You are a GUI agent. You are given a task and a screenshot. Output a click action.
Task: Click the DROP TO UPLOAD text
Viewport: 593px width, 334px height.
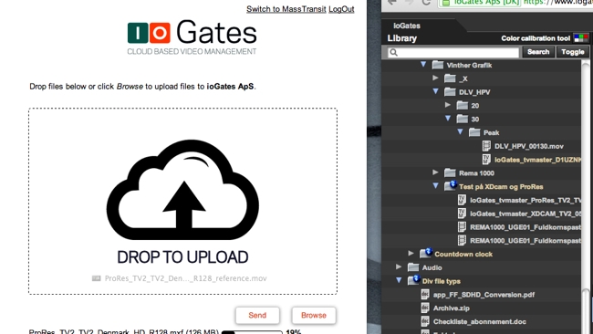(182, 257)
